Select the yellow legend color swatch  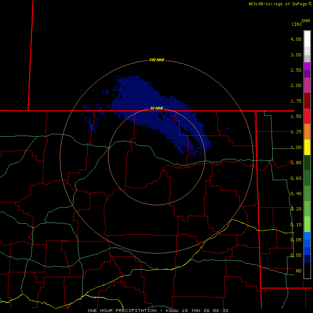pos(307,147)
